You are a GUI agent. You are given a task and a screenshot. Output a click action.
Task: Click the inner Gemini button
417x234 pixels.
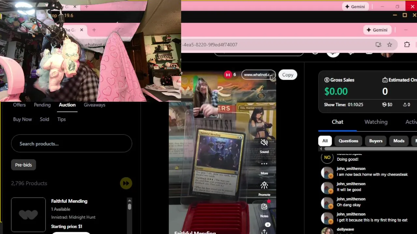(x=377, y=30)
